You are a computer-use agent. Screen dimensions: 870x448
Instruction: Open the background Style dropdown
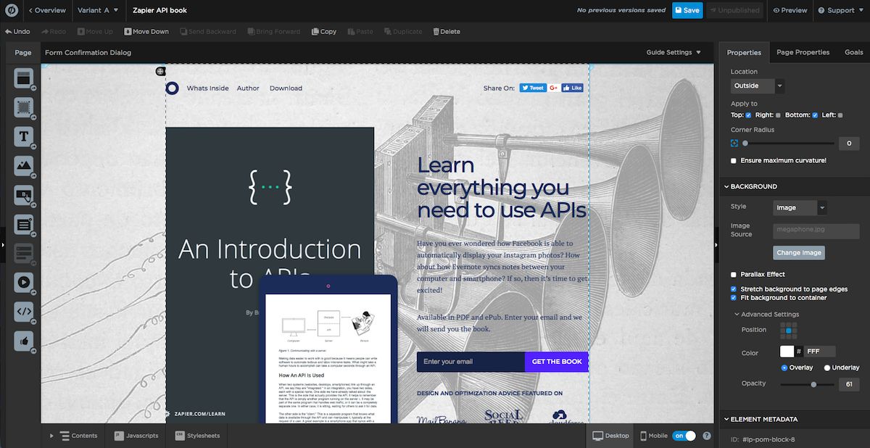pyautogui.click(x=800, y=208)
